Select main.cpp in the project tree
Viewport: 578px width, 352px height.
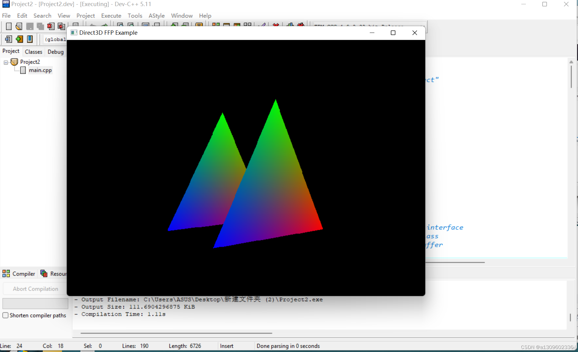coord(40,70)
